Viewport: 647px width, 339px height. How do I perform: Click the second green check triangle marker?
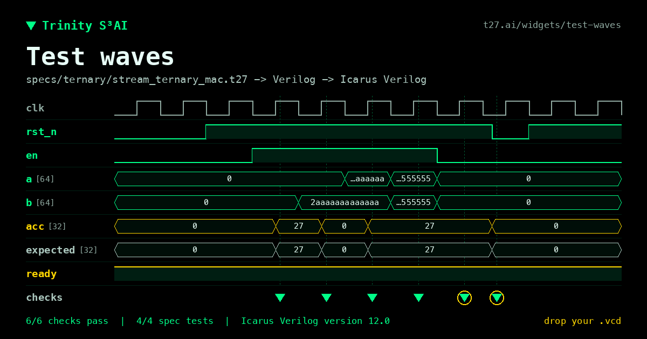(x=326, y=298)
